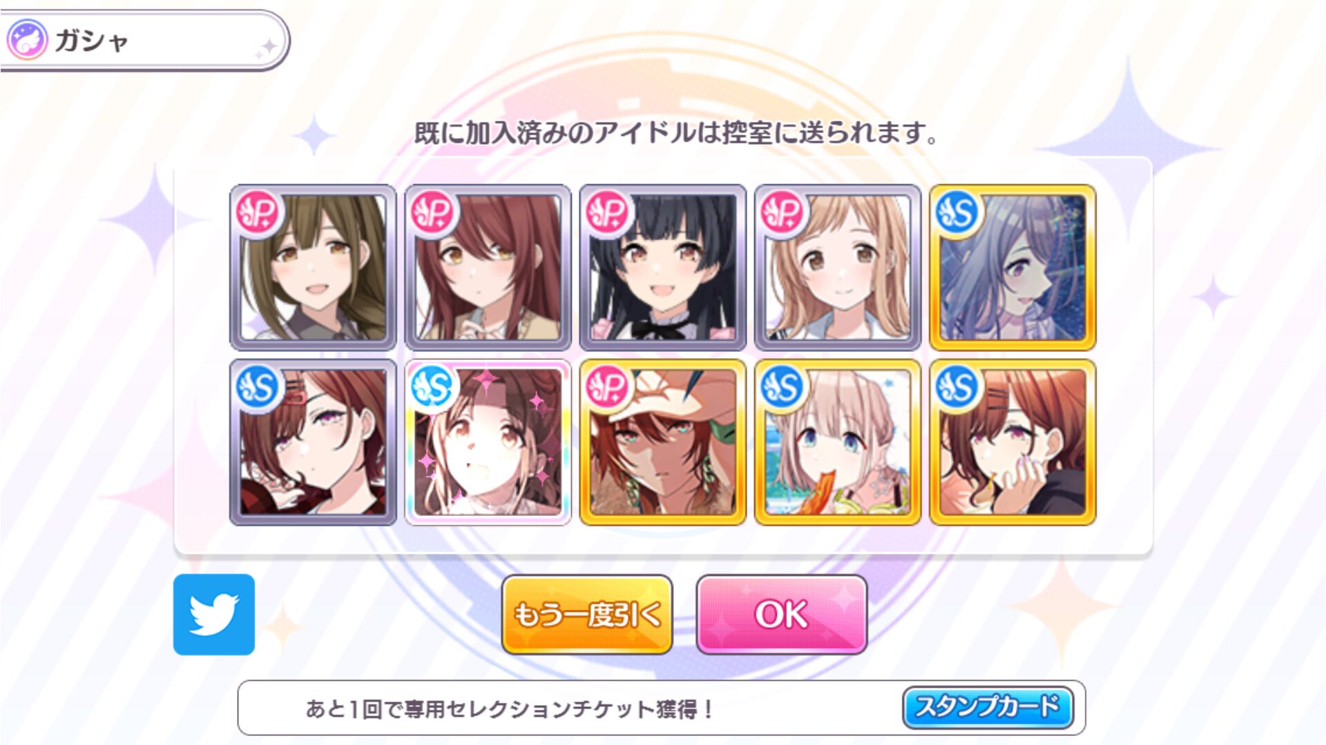This screenshot has width=1326, height=745.
Task: Click P badge on olive-haired idol card
Action: coord(258,213)
